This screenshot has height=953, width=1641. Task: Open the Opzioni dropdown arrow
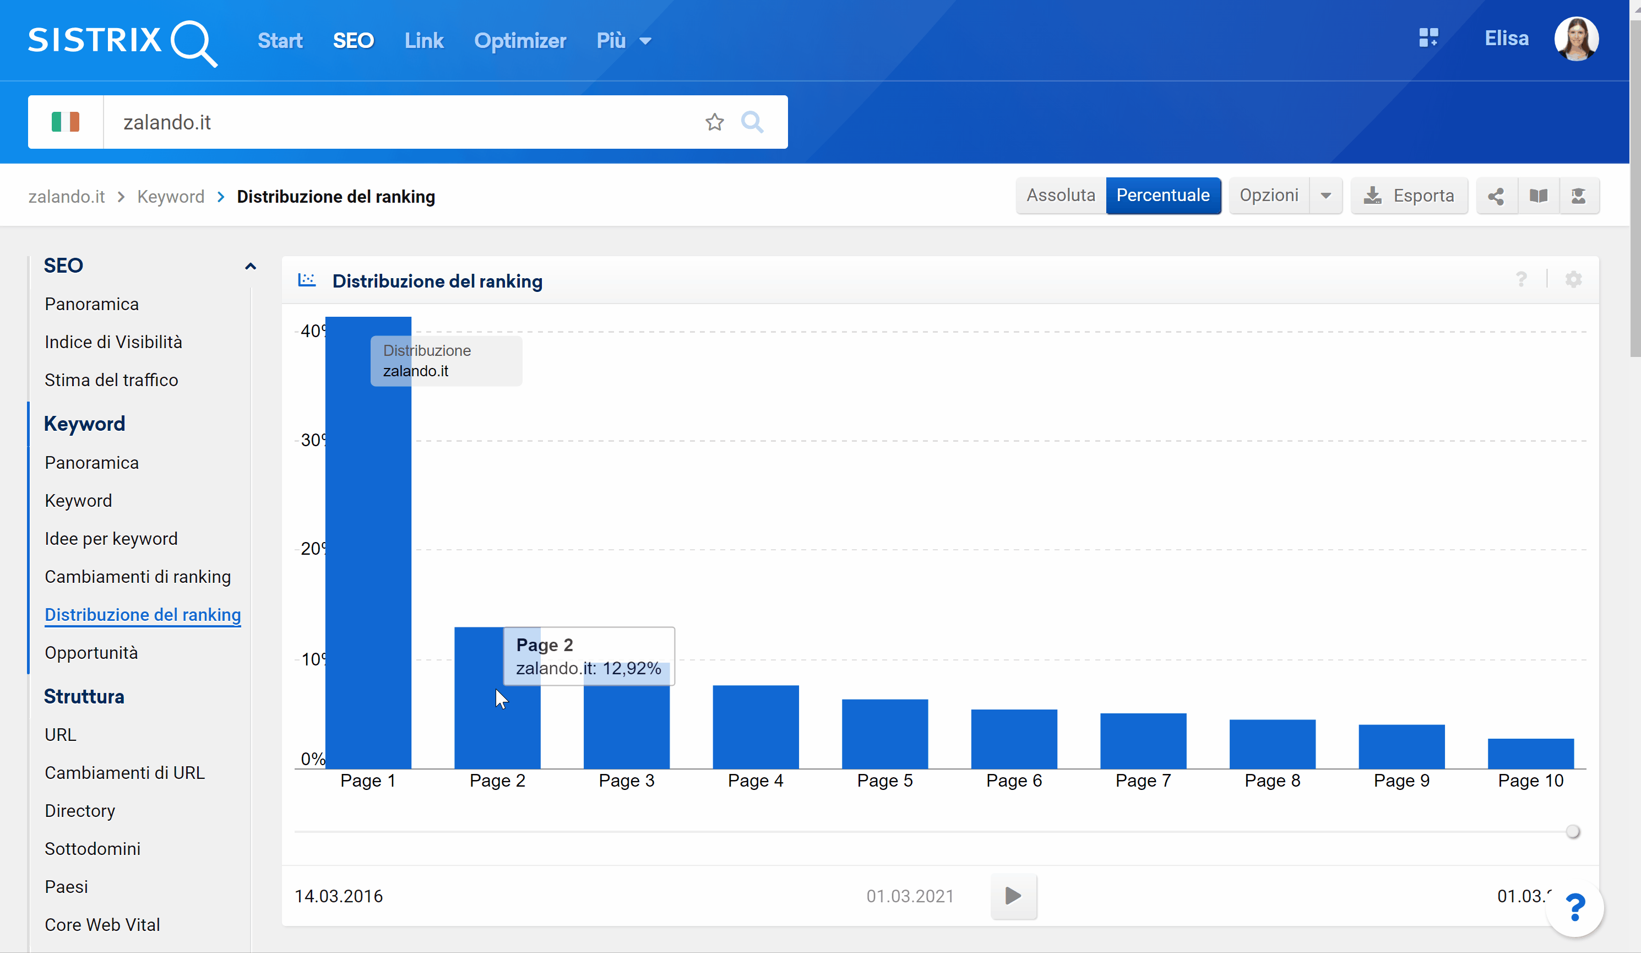point(1325,196)
